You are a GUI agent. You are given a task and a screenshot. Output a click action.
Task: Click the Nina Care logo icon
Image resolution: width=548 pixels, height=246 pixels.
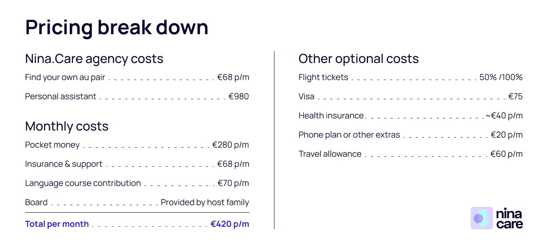click(482, 218)
